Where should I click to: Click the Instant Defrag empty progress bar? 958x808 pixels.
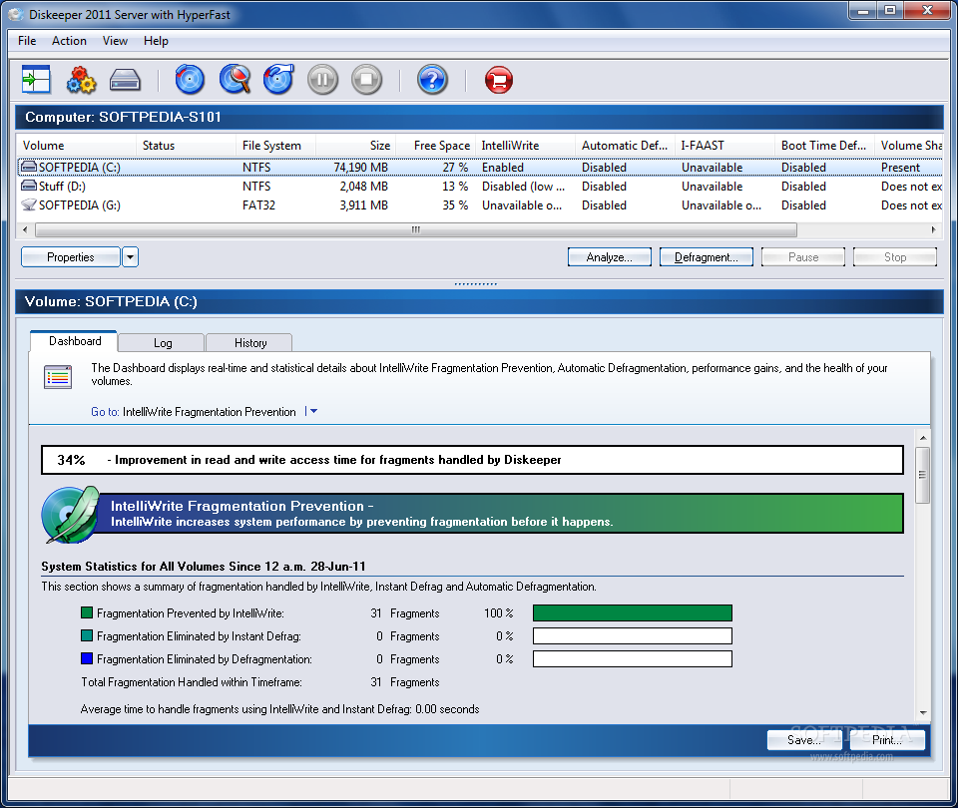coord(633,635)
